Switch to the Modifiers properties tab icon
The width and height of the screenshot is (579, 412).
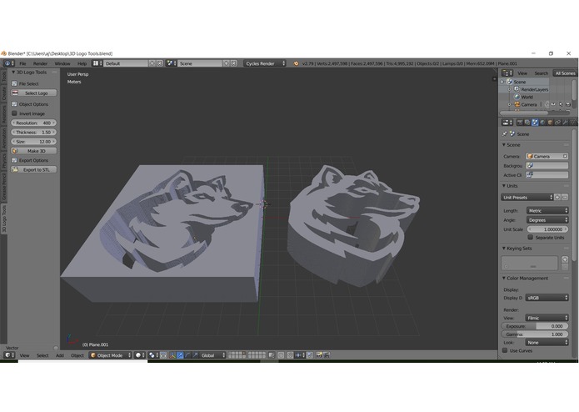click(565, 123)
